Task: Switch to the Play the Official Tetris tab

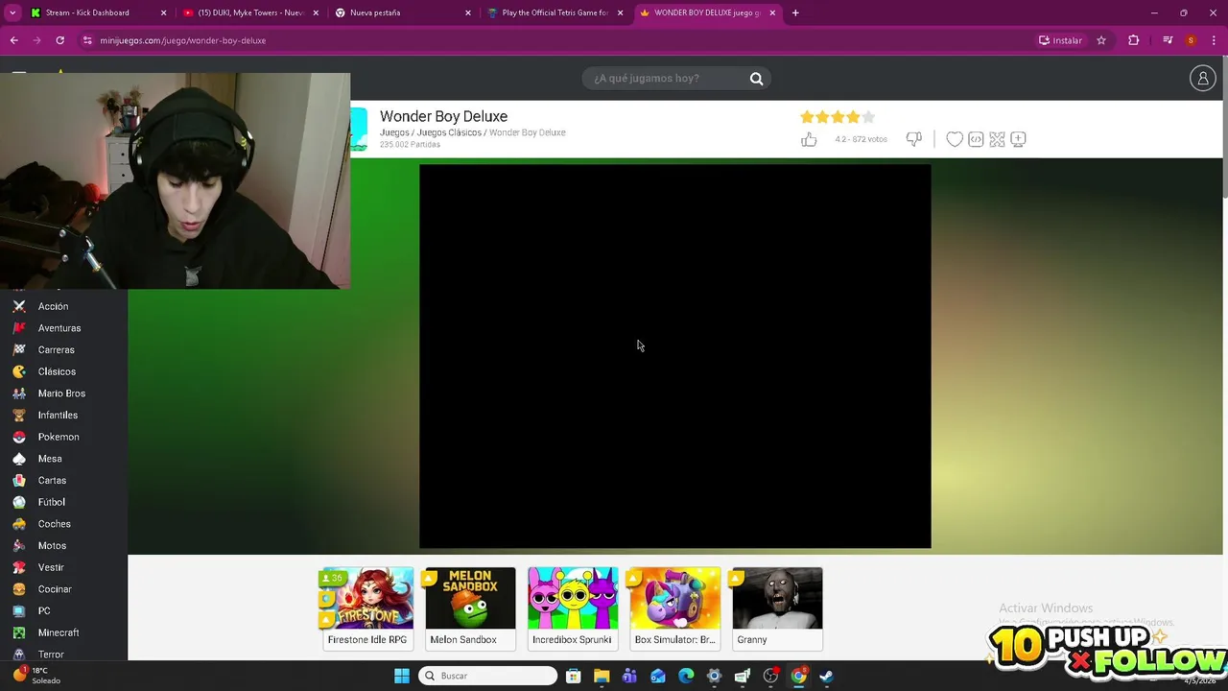Action: coord(555,12)
